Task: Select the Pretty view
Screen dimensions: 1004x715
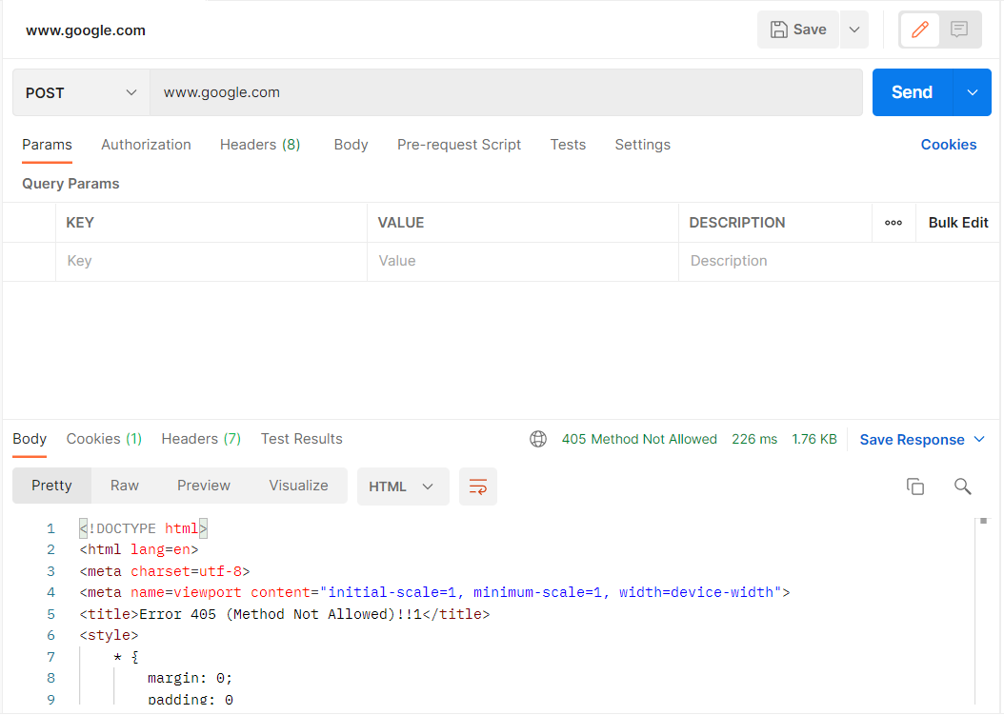Action: coord(51,486)
